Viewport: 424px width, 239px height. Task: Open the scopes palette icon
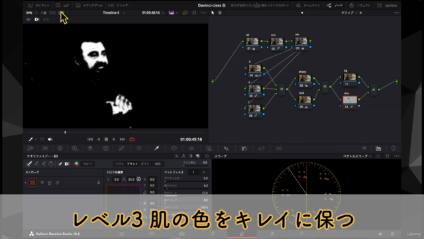[378, 148]
